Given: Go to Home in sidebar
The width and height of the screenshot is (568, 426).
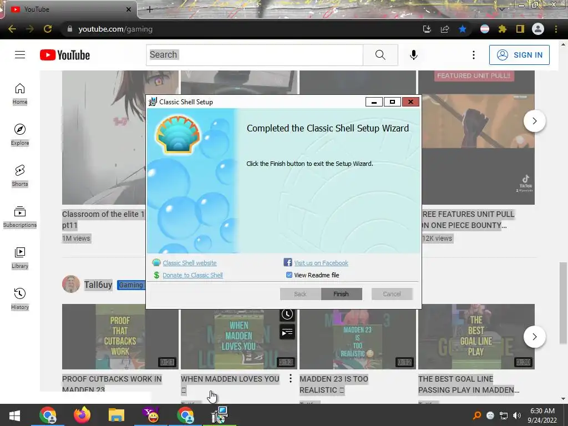Looking at the screenshot, I should tap(20, 94).
